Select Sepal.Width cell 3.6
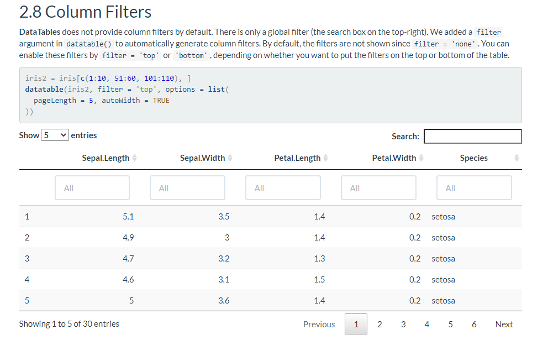This screenshot has height=340, width=548. [224, 301]
